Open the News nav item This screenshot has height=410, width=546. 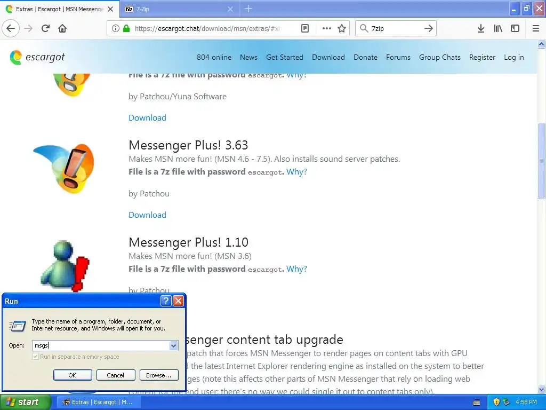248,57
